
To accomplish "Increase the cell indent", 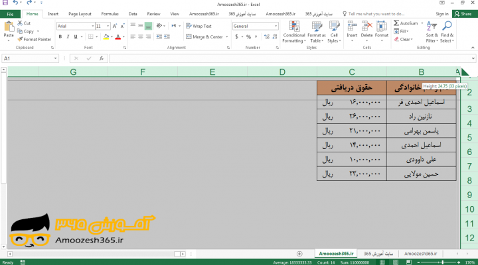I will (167, 36).
